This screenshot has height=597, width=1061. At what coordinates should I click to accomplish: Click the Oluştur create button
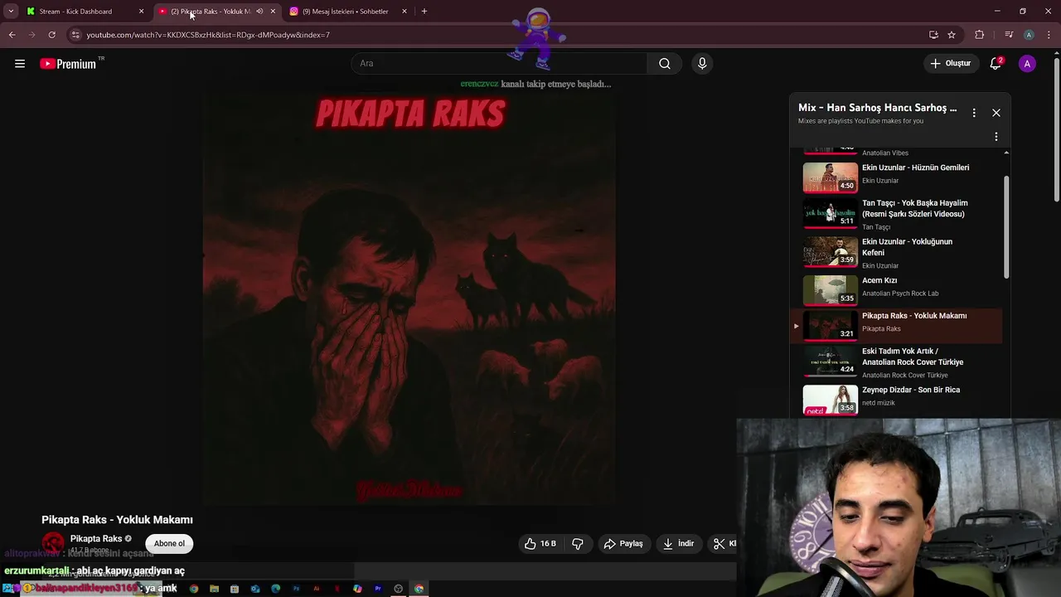[x=950, y=64]
